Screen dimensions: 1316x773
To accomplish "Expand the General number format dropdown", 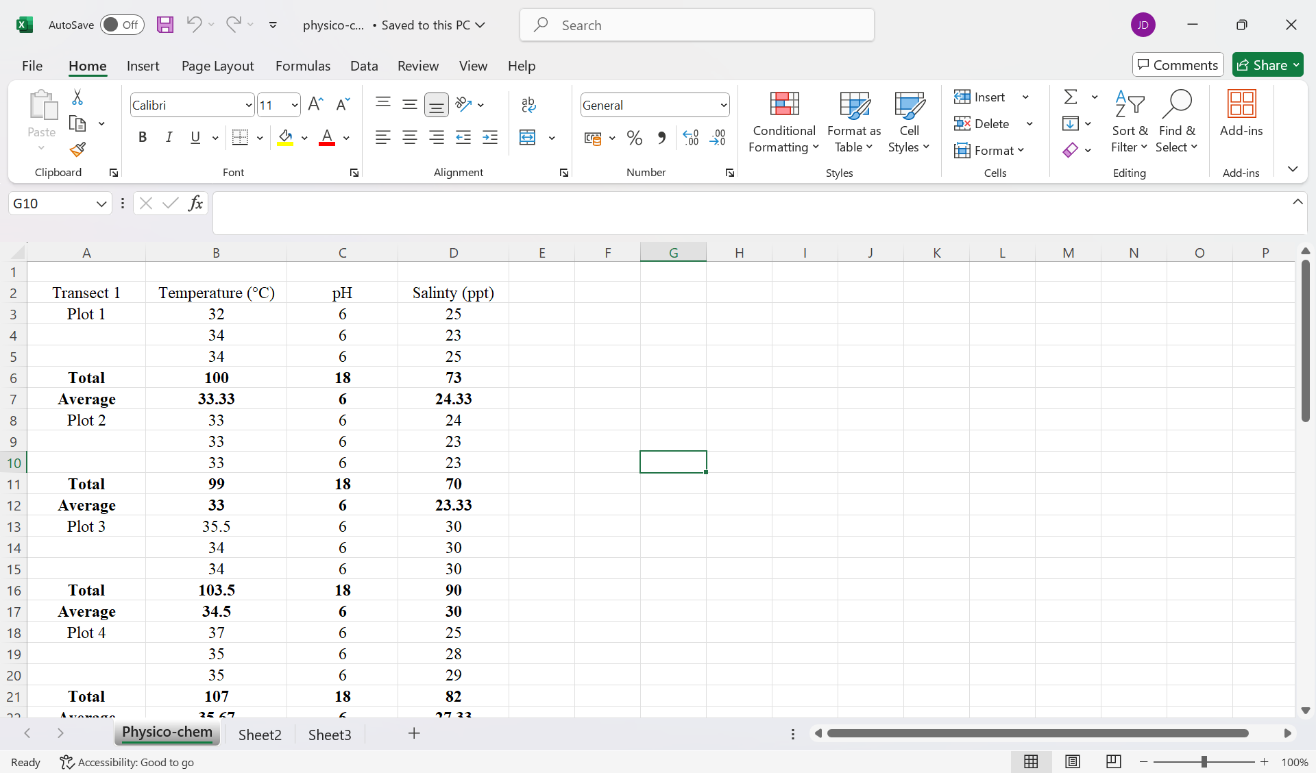I will (723, 106).
